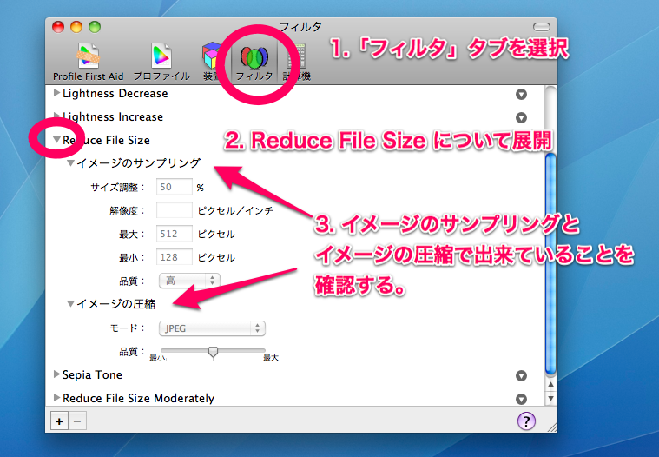Screen dimensions: 659x457
Task: Click the scrollbar down arrow
Action: tap(550, 398)
